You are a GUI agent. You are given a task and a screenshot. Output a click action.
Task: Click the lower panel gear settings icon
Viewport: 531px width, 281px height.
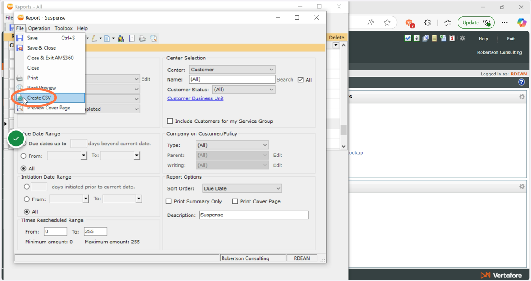point(522,187)
